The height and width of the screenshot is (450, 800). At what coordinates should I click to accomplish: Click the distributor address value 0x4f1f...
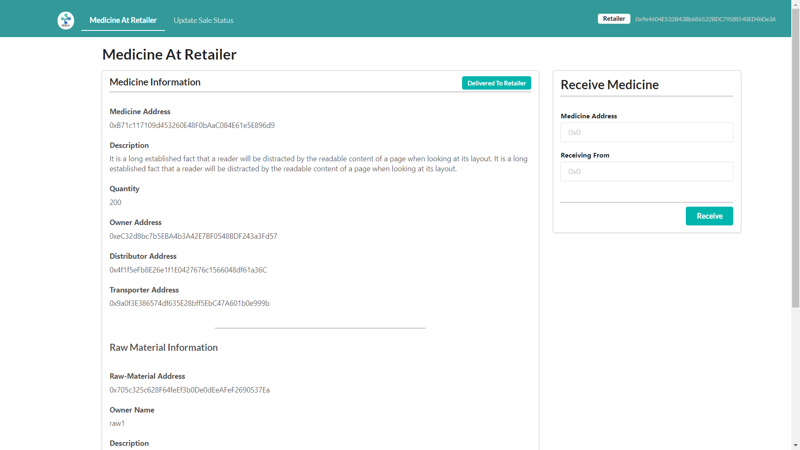(188, 270)
